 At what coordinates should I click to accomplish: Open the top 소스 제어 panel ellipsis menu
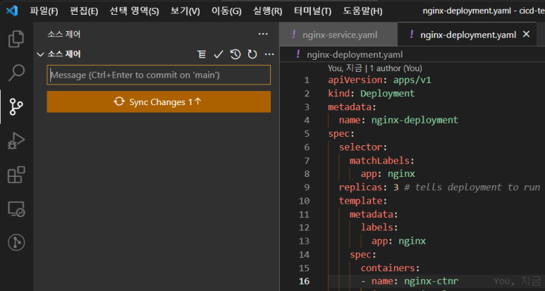[x=263, y=34]
